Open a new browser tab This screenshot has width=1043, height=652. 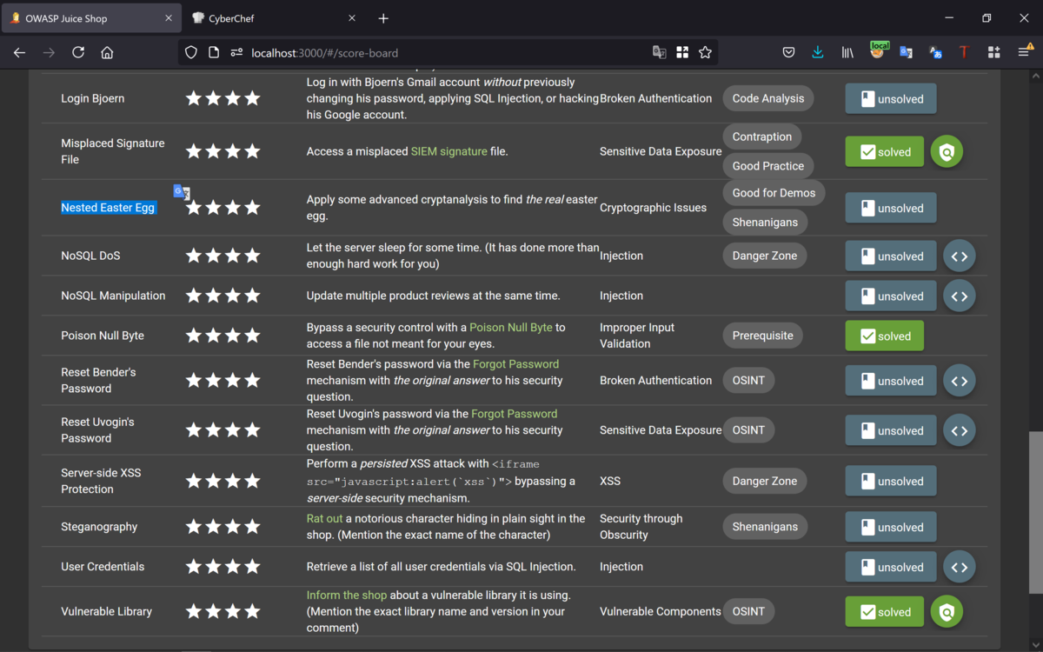point(383,18)
